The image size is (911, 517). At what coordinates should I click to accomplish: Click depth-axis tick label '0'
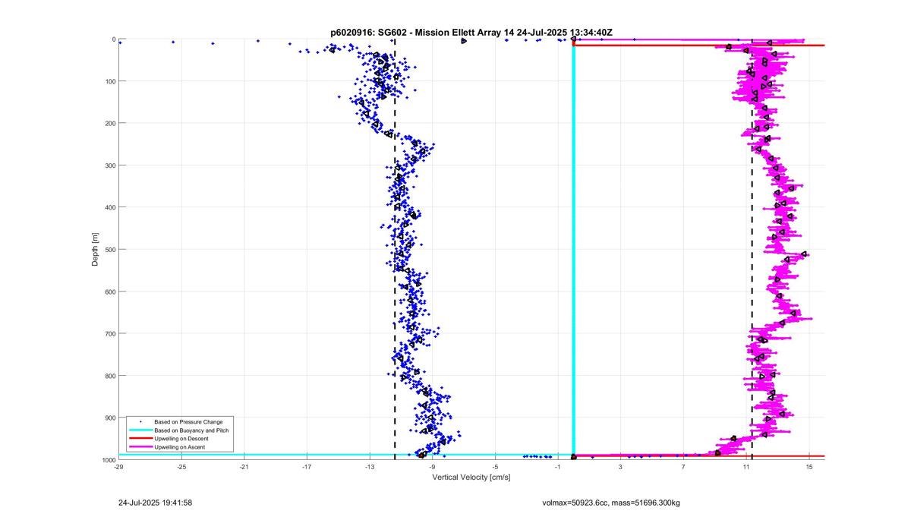113,39
